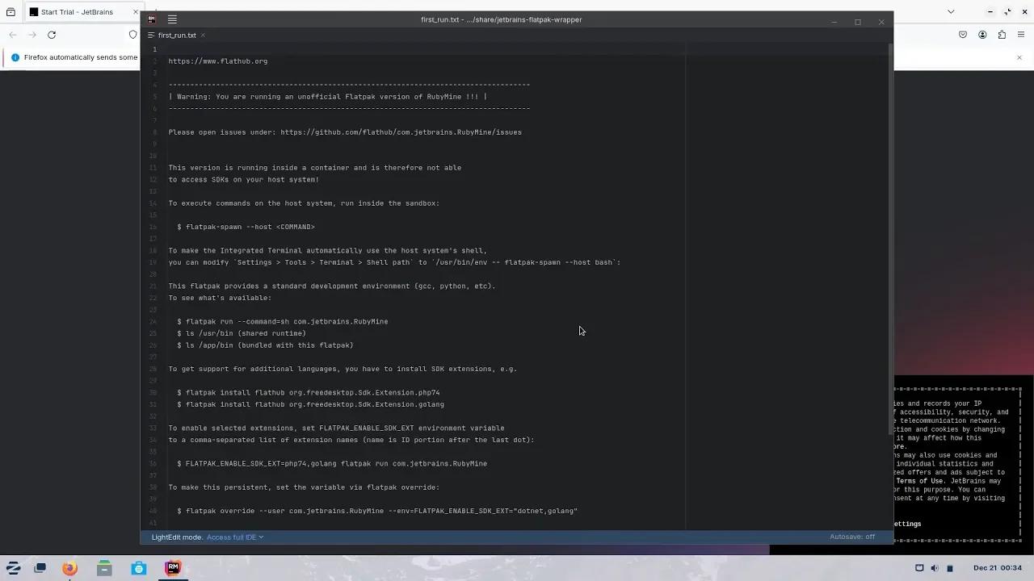Click the line 'ls /usr/bin (shared runtime)'

coord(242,333)
